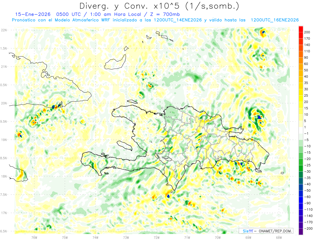Viewport: 313px width, 241px height.
Task: Click the "SisTT – ONAMET/REP.DOM." credit label
Action: 266,231
